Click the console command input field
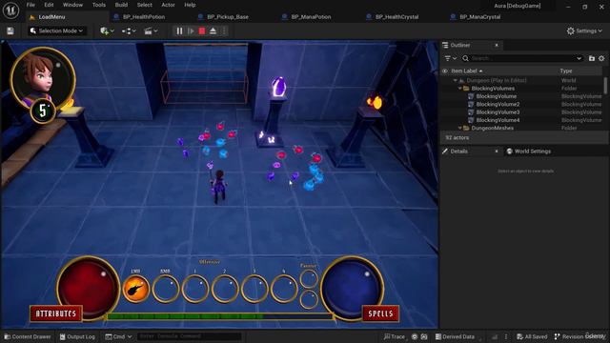Screen dimensions: 610x343 189,336
